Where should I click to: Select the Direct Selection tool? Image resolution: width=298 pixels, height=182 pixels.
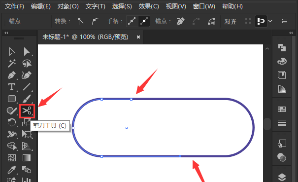(x=27, y=52)
